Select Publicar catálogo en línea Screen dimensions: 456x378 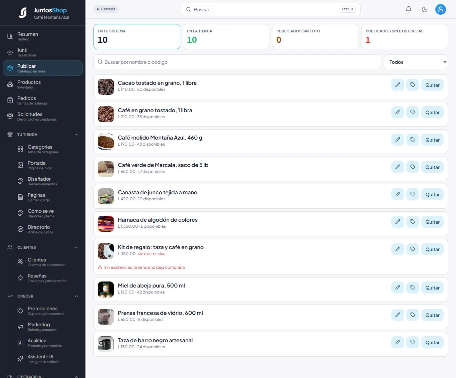[43, 68]
